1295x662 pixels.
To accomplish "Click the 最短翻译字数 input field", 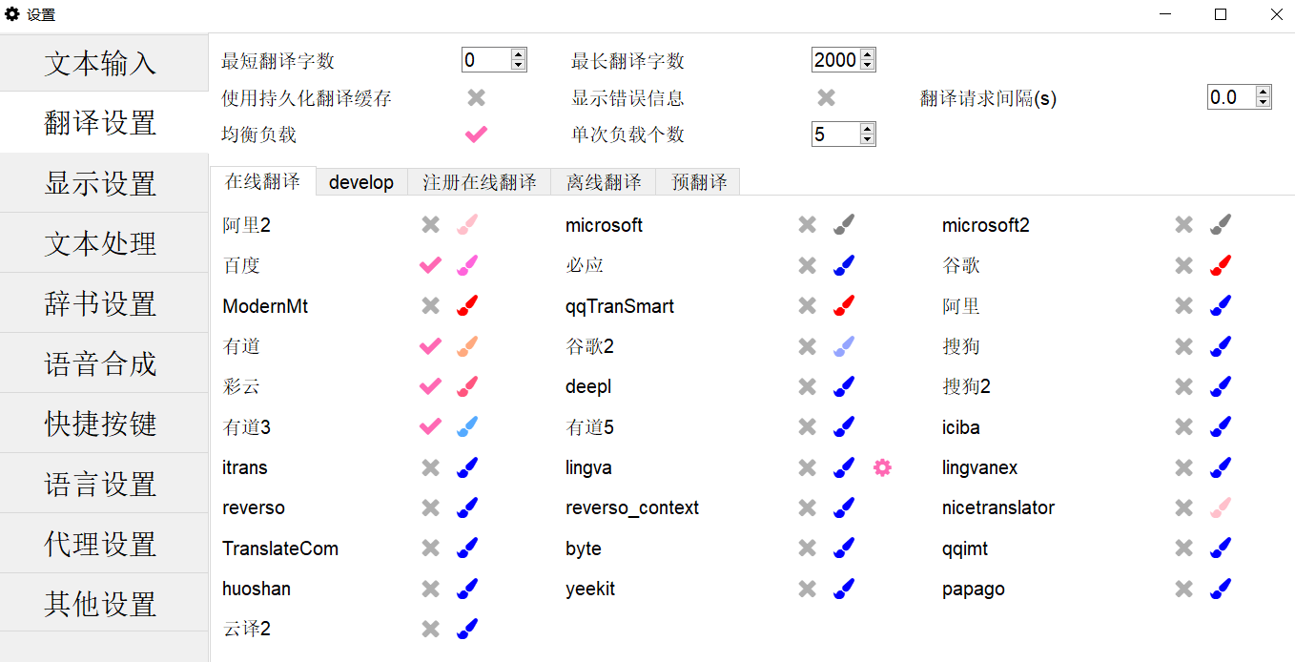I will pos(485,60).
